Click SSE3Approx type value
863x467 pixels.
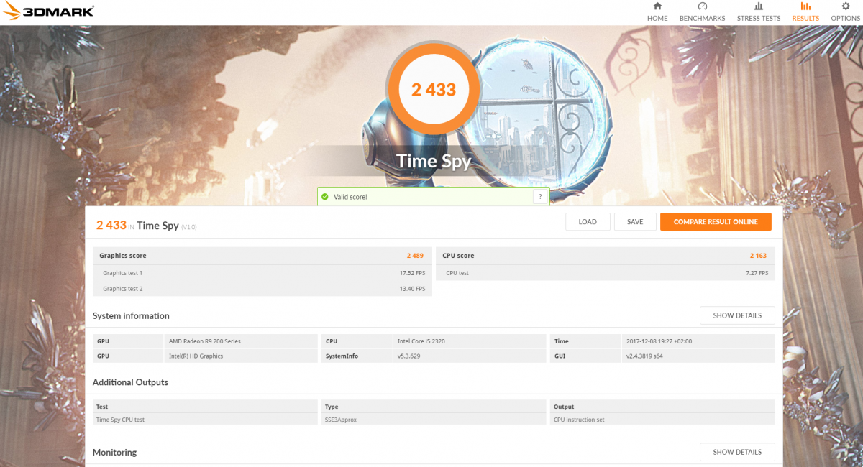(x=341, y=420)
